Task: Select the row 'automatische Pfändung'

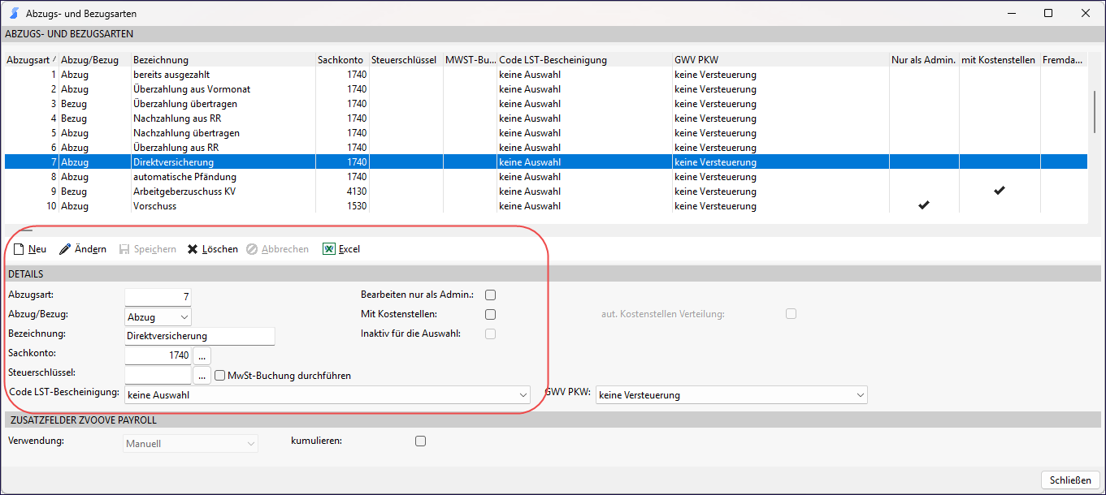Action: point(546,177)
